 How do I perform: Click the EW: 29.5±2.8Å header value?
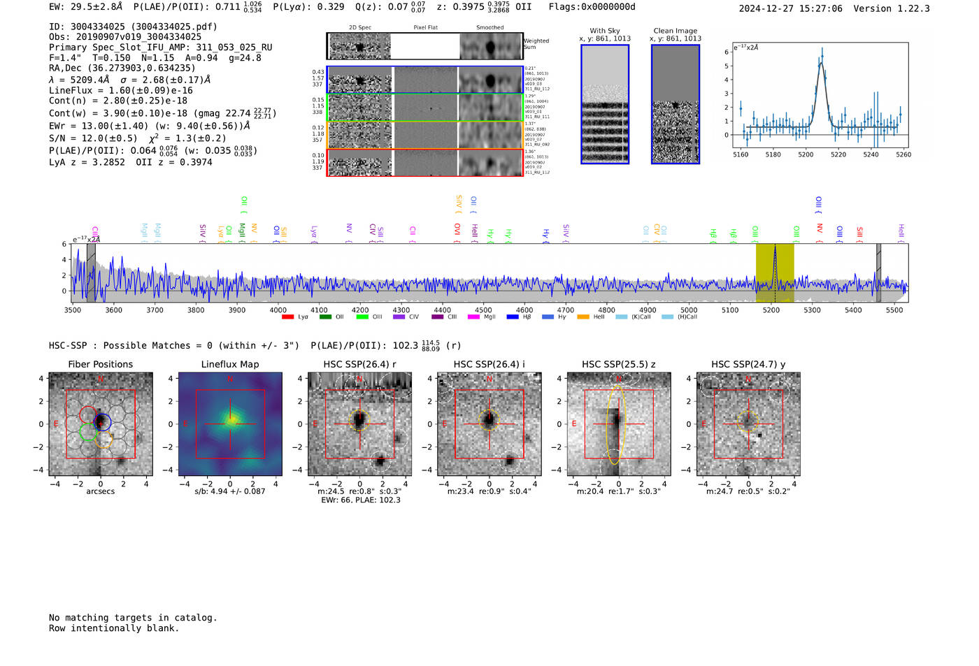pyautogui.click(x=85, y=7)
